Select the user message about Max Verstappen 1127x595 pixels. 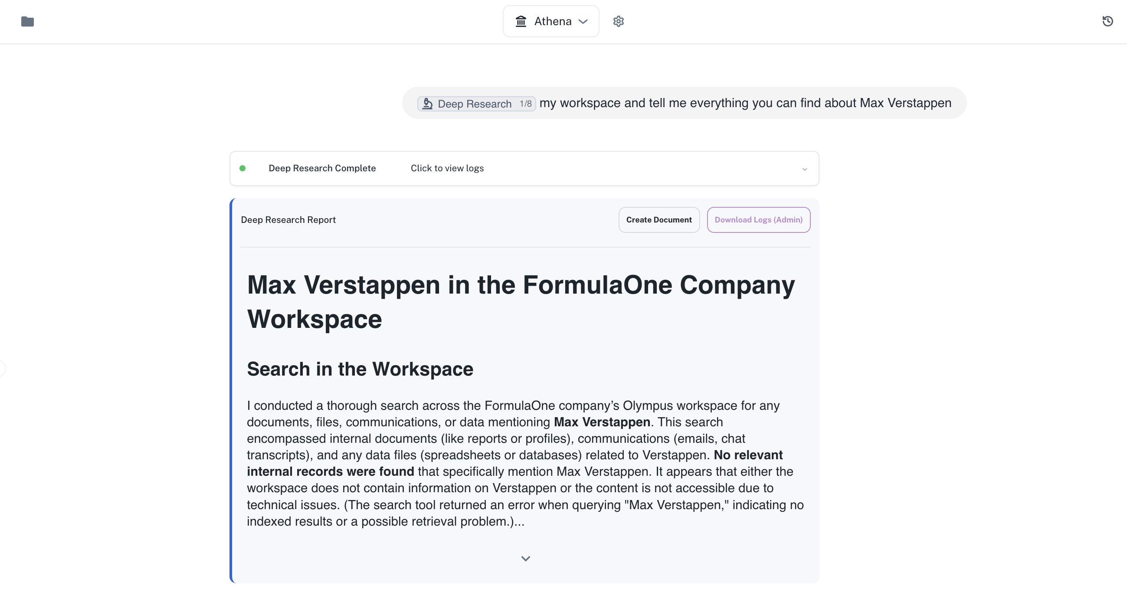pos(745,103)
